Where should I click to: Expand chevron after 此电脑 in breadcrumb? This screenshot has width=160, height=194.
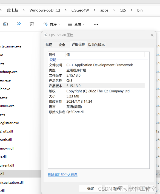pyautogui.click(x=24, y=10)
